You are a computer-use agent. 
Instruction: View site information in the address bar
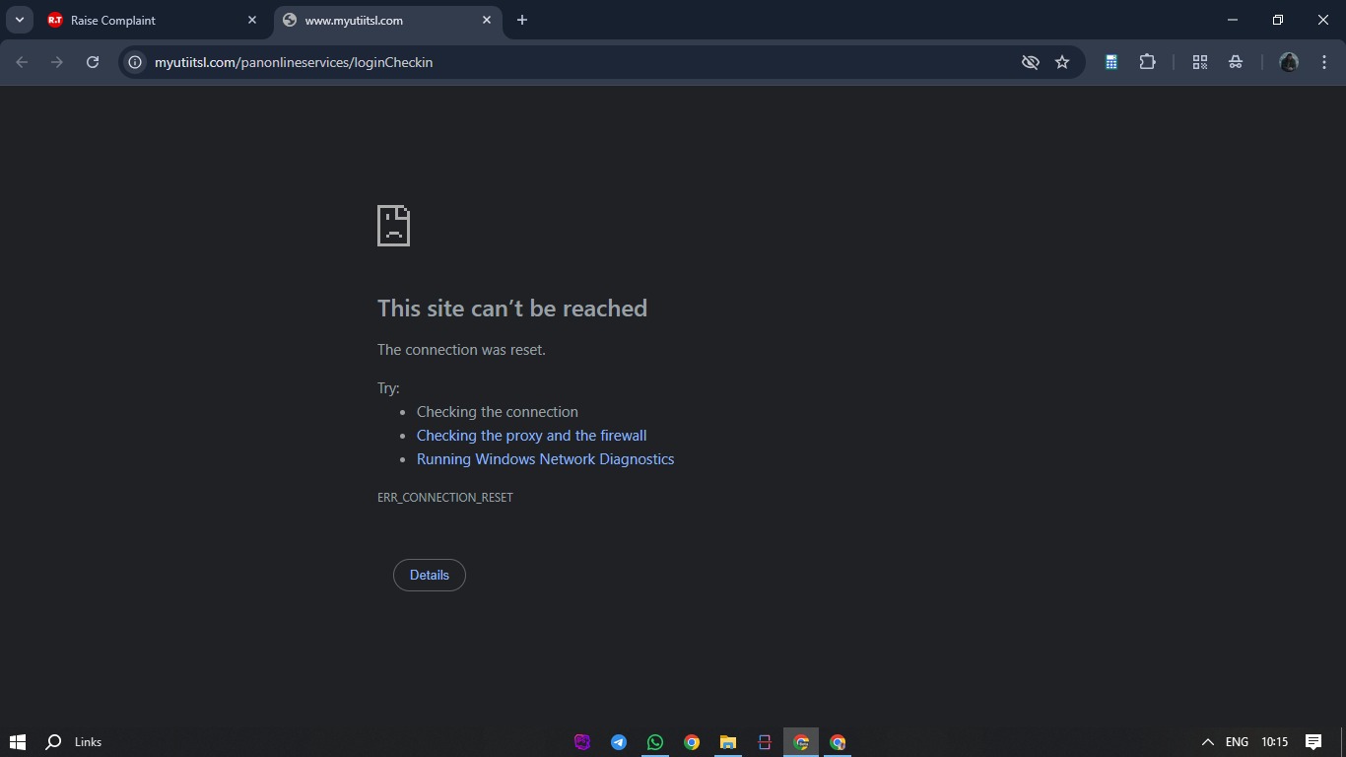135,62
